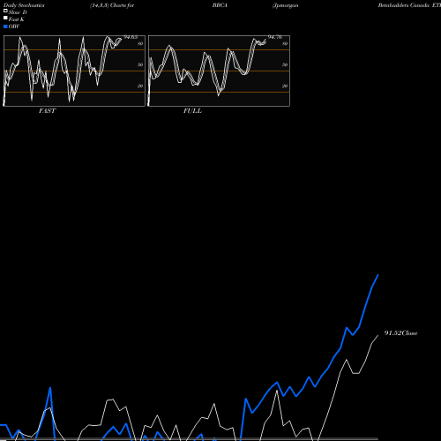Click the 20 axis label on FAST chart
Screen dimensions: 441x441
[140, 86]
